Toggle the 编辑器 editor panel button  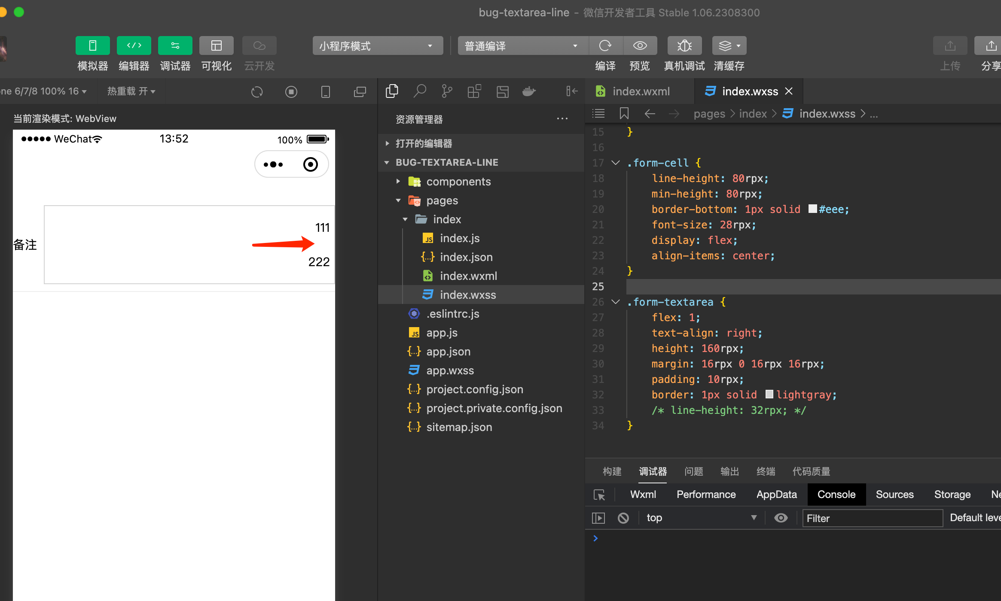pos(134,46)
